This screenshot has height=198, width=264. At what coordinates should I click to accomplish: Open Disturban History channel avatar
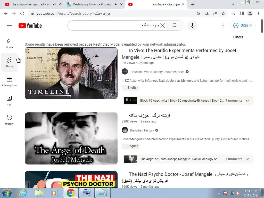pos(125,130)
